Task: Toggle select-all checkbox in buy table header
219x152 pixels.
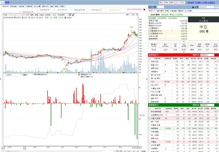Action: pos(149,58)
